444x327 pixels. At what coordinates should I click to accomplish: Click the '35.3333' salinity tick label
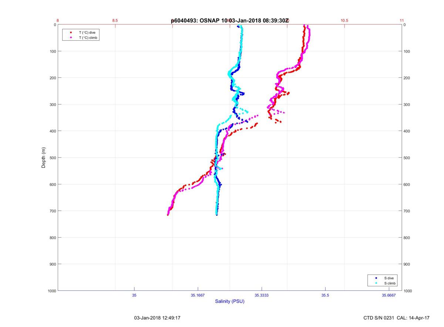coord(262,295)
